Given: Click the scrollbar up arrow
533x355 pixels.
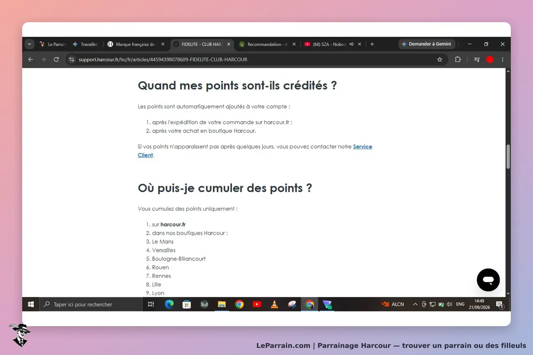Looking at the screenshot, I should tap(508, 71).
